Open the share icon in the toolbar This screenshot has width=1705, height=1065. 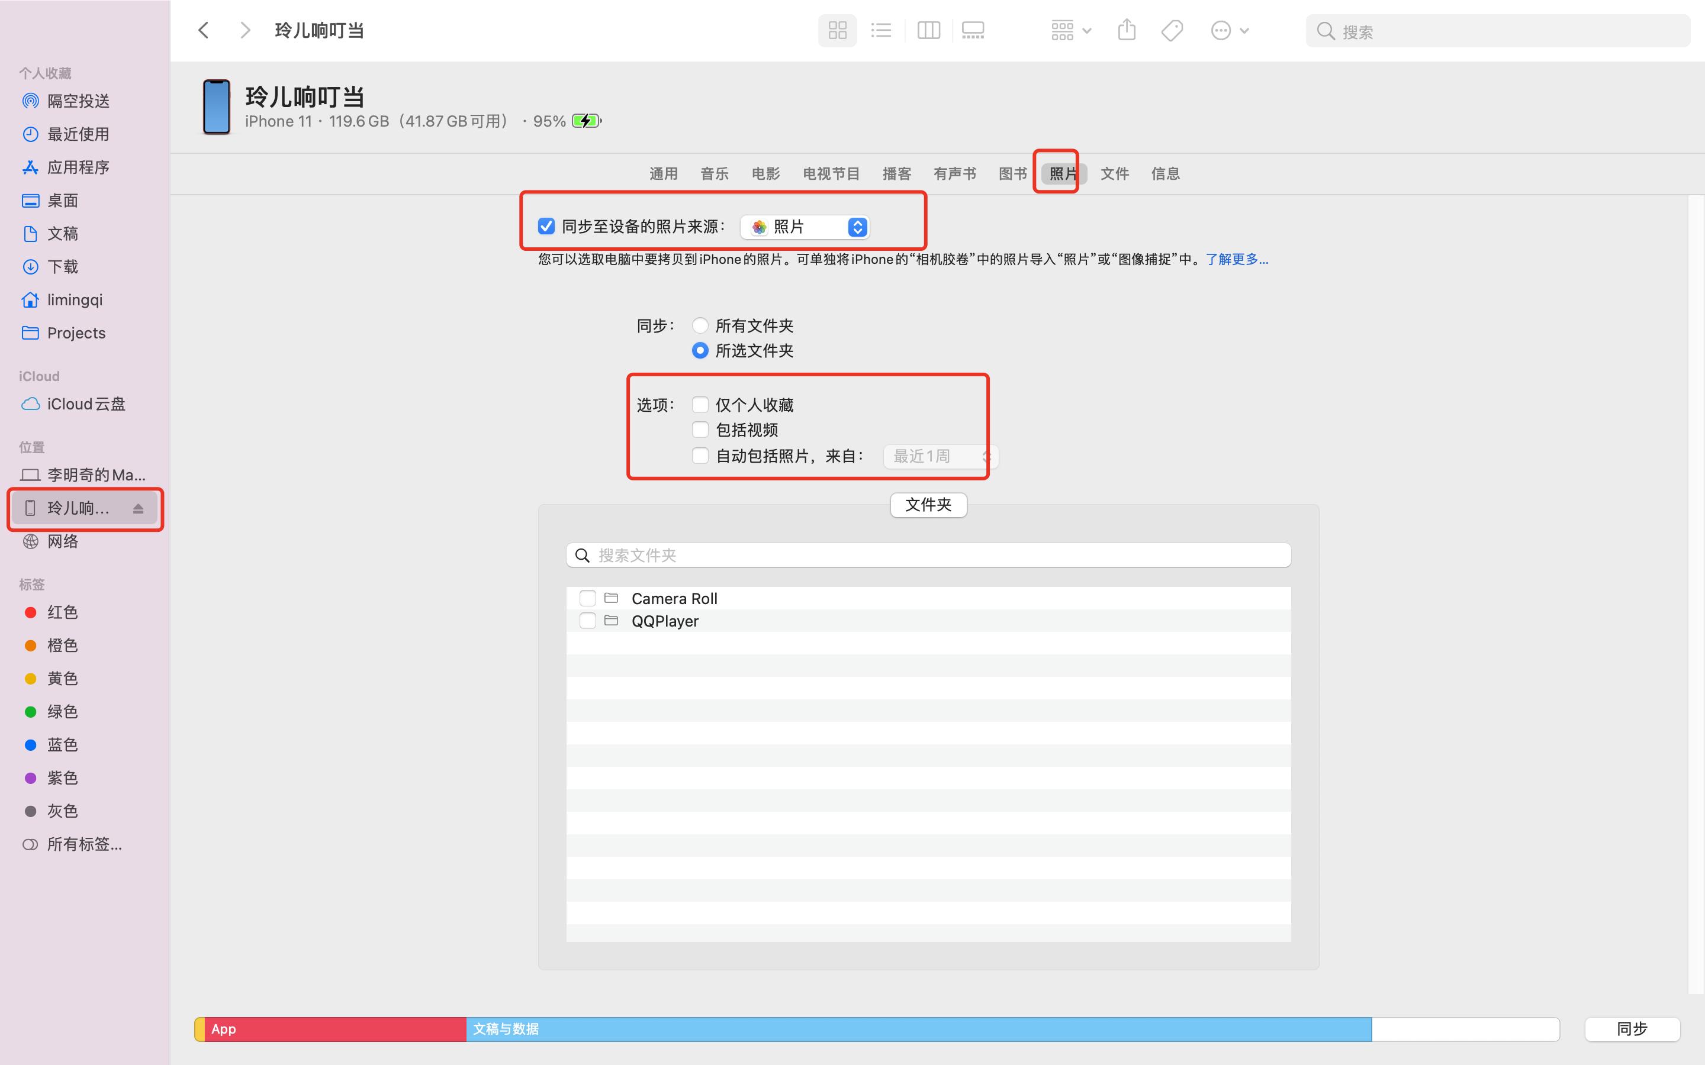[1126, 30]
